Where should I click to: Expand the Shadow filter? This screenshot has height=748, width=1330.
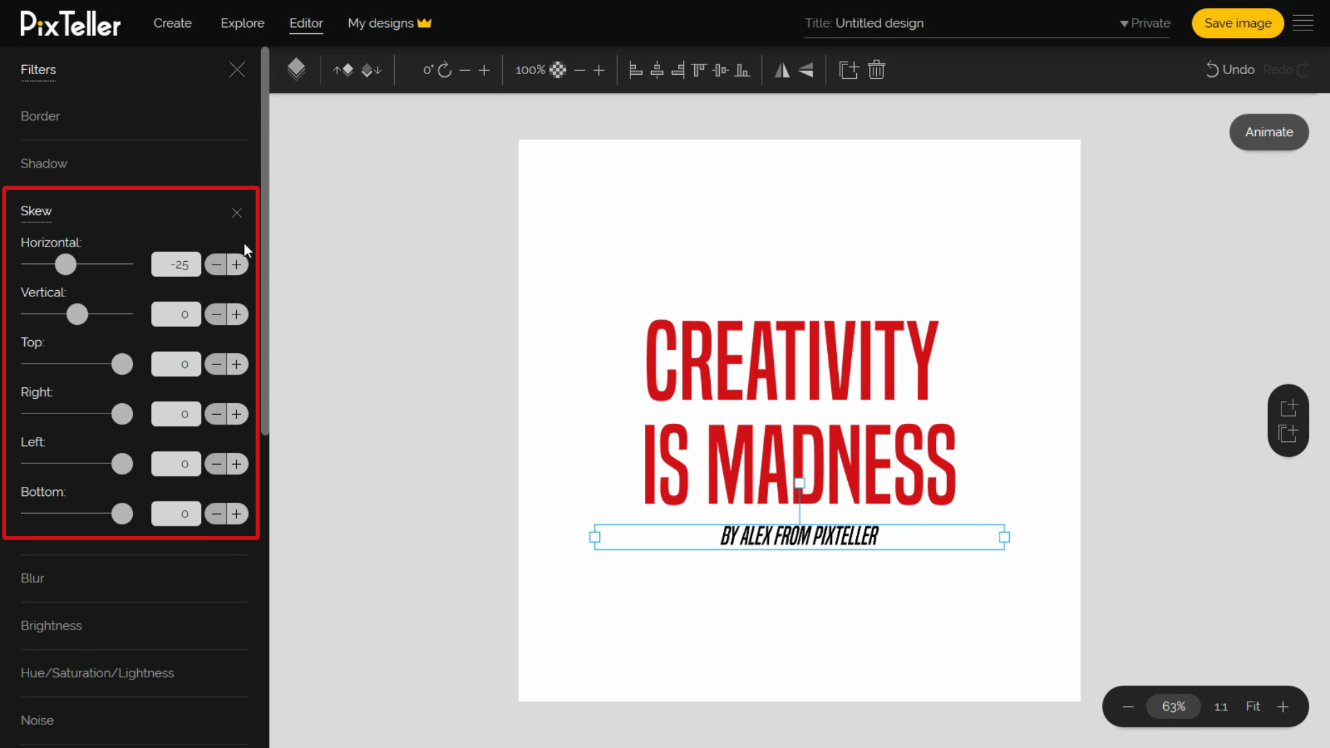pos(44,163)
